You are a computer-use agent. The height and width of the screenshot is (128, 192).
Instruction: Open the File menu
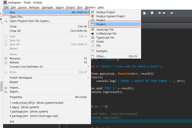coord(6,8)
